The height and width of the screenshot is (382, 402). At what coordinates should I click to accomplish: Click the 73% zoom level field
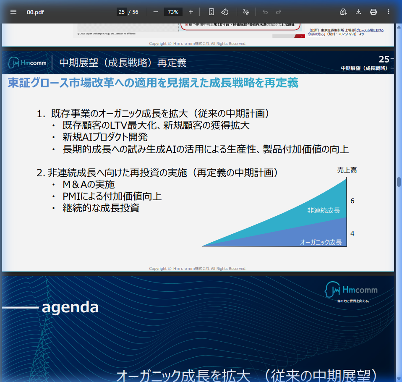[173, 12]
